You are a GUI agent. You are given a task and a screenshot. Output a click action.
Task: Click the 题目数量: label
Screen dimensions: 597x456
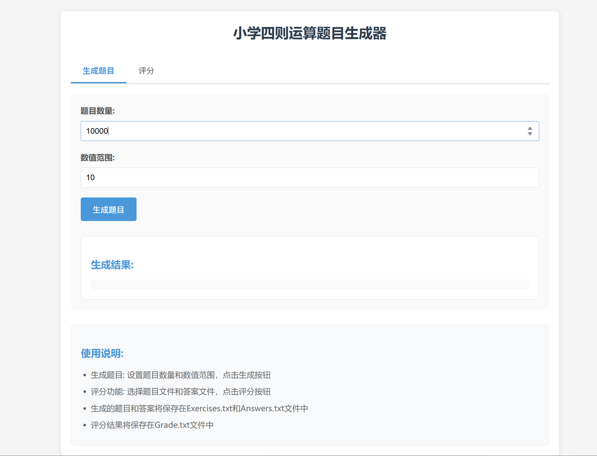coord(98,111)
